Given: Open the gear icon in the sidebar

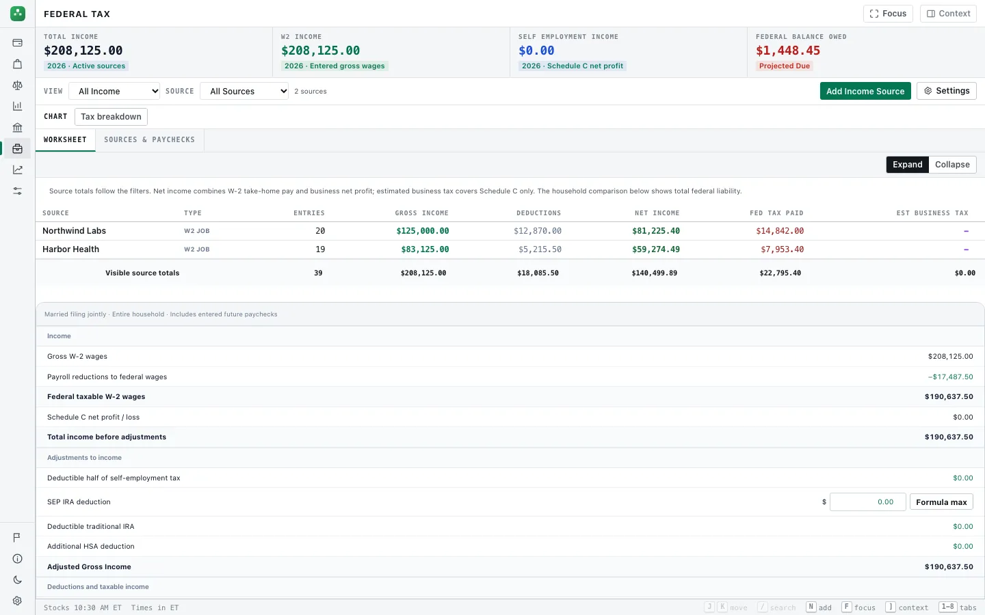Looking at the screenshot, I should tap(18, 601).
